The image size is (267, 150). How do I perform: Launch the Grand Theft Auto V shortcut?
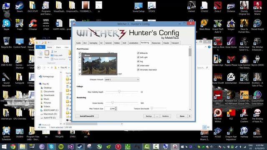(x=218, y=26)
